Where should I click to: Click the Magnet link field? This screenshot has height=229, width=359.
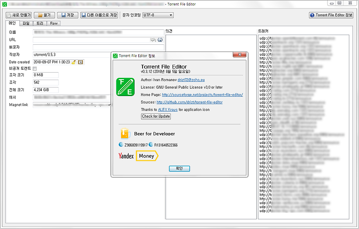click(x=72, y=105)
